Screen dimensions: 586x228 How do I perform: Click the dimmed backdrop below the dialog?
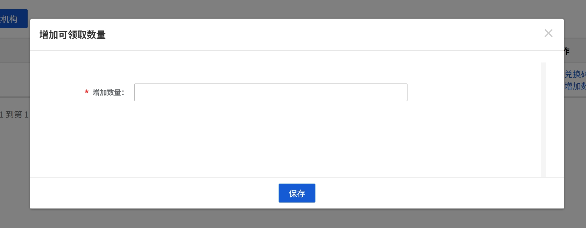(293, 219)
